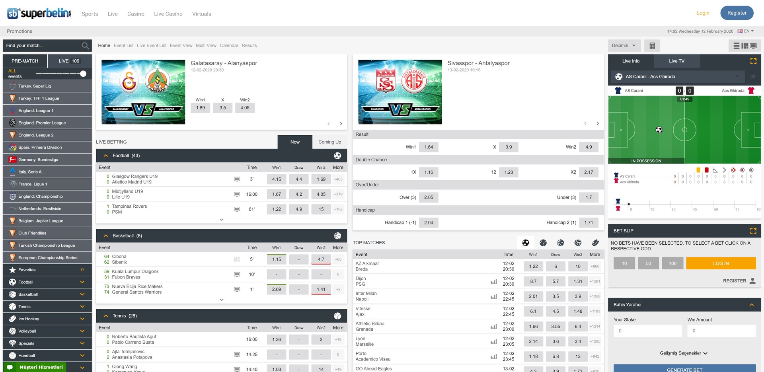The image size is (764, 372).
Task: Expand Gelişmiş Seçenekler options
Action: [x=684, y=353]
